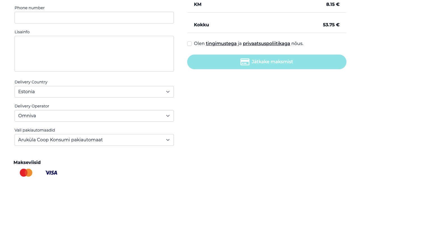Click the credit card icon on payment button
Image resolution: width=426 pixels, height=225 pixels.
[245, 62]
